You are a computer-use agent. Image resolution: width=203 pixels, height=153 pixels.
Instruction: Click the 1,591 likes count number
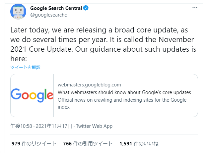coord(126,144)
